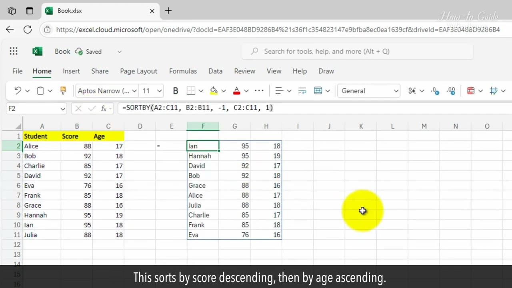The image size is (512, 288).
Task: Select the Score header cell
Action: point(77,136)
